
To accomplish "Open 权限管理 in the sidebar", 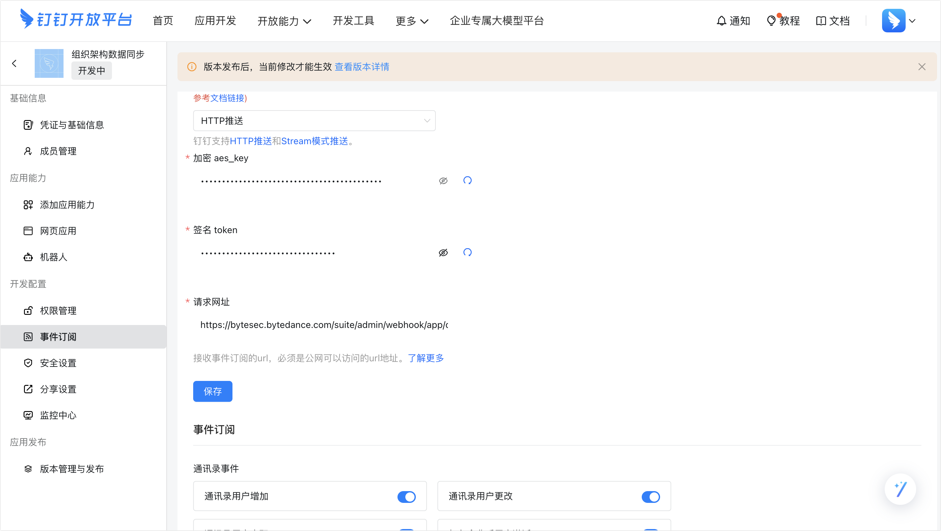I will pos(83,311).
